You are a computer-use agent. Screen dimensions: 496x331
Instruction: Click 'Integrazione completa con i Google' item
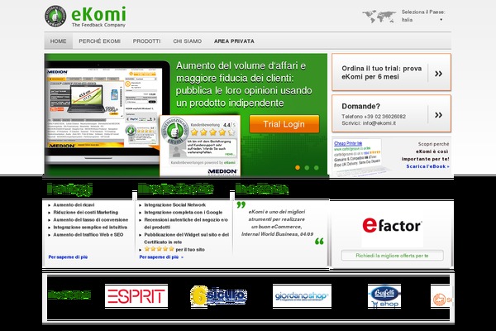184,212
